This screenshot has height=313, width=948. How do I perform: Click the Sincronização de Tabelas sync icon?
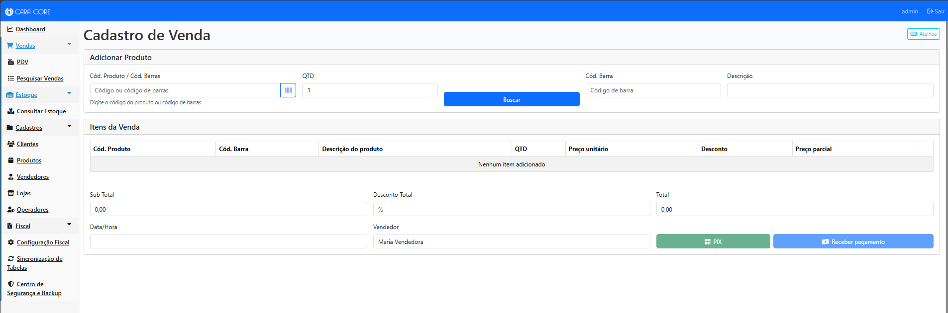coord(11,259)
